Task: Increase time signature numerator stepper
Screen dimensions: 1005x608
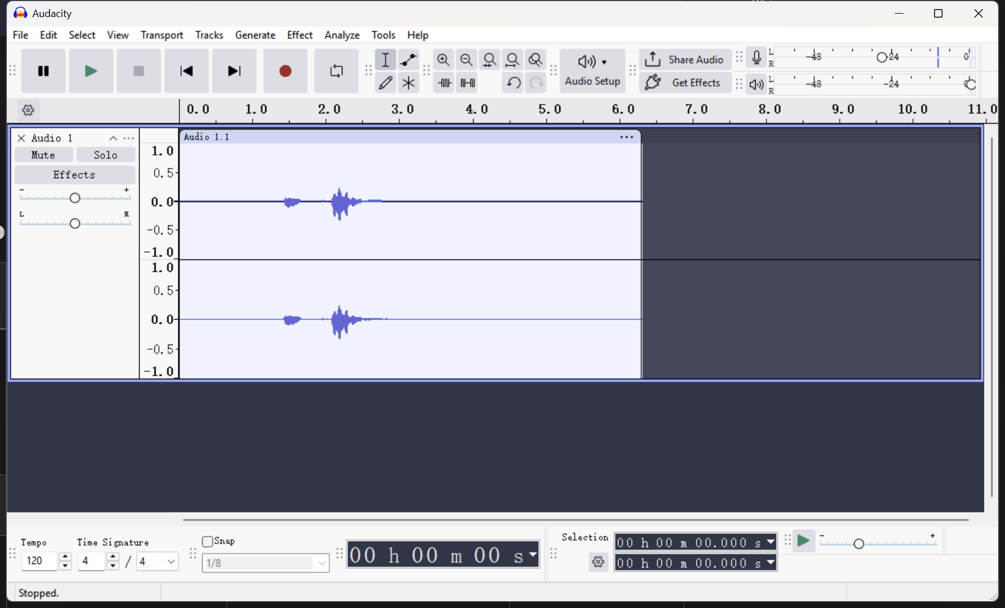Action: (x=112, y=556)
